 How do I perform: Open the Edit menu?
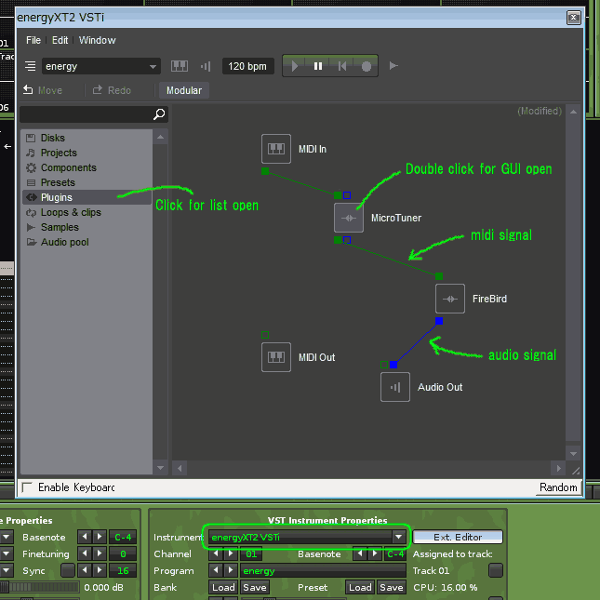click(x=60, y=40)
